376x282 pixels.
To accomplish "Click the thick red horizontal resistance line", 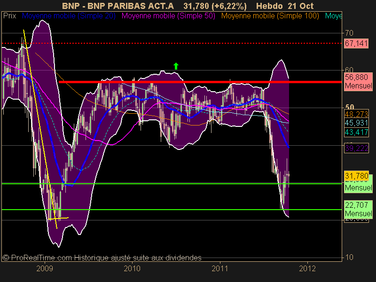I will pos(200,82).
